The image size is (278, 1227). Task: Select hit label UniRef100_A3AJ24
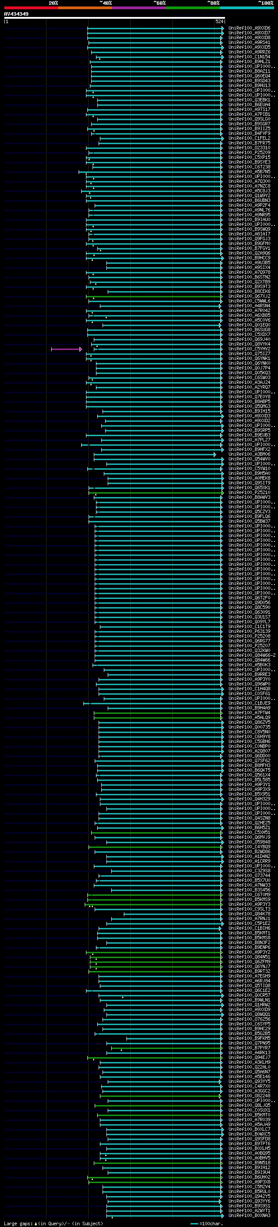click(x=249, y=383)
